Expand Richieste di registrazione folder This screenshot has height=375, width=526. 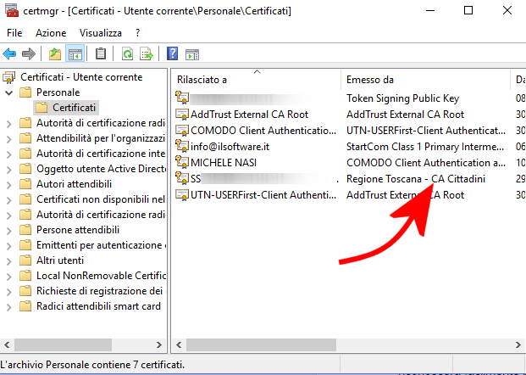[x=9, y=292]
